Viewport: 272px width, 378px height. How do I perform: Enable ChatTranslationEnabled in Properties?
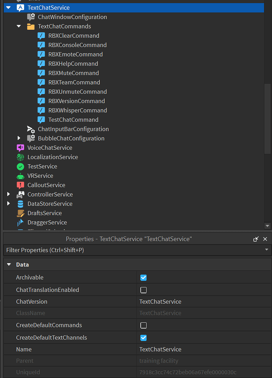tap(143, 289)
